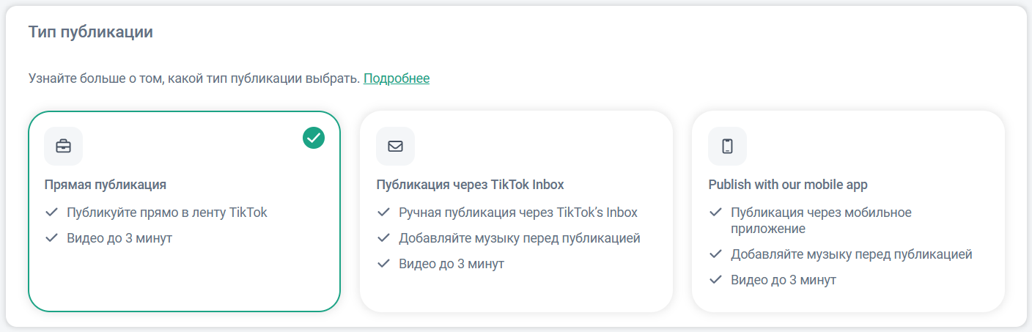1032x332 pixels.
Task: Click checkmark beside "Видео до 3 минут" in Inbox card
Action: point(383,264)
